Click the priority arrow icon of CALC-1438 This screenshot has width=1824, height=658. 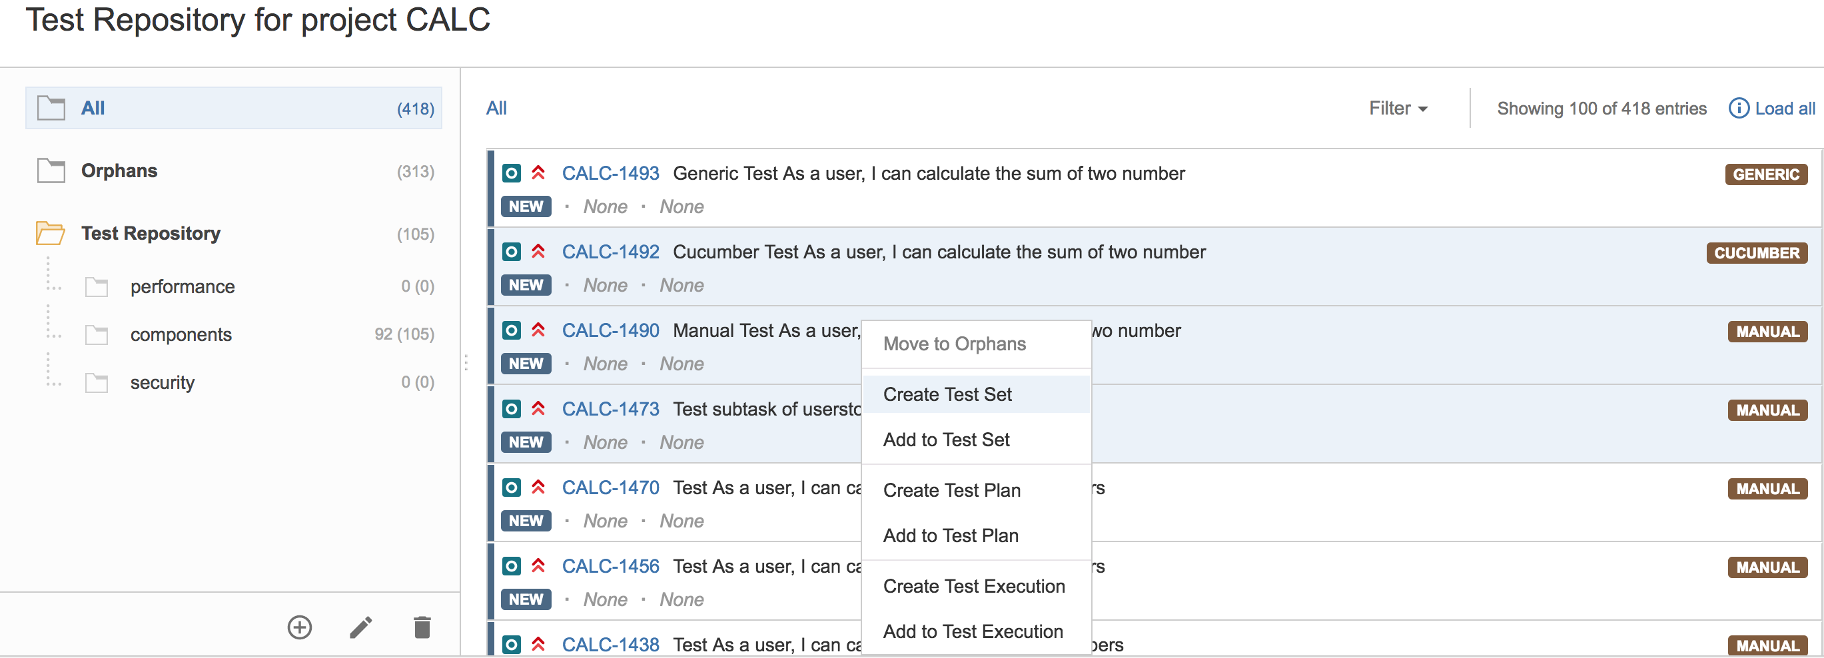pyautogui.click(x=538, y=644)
